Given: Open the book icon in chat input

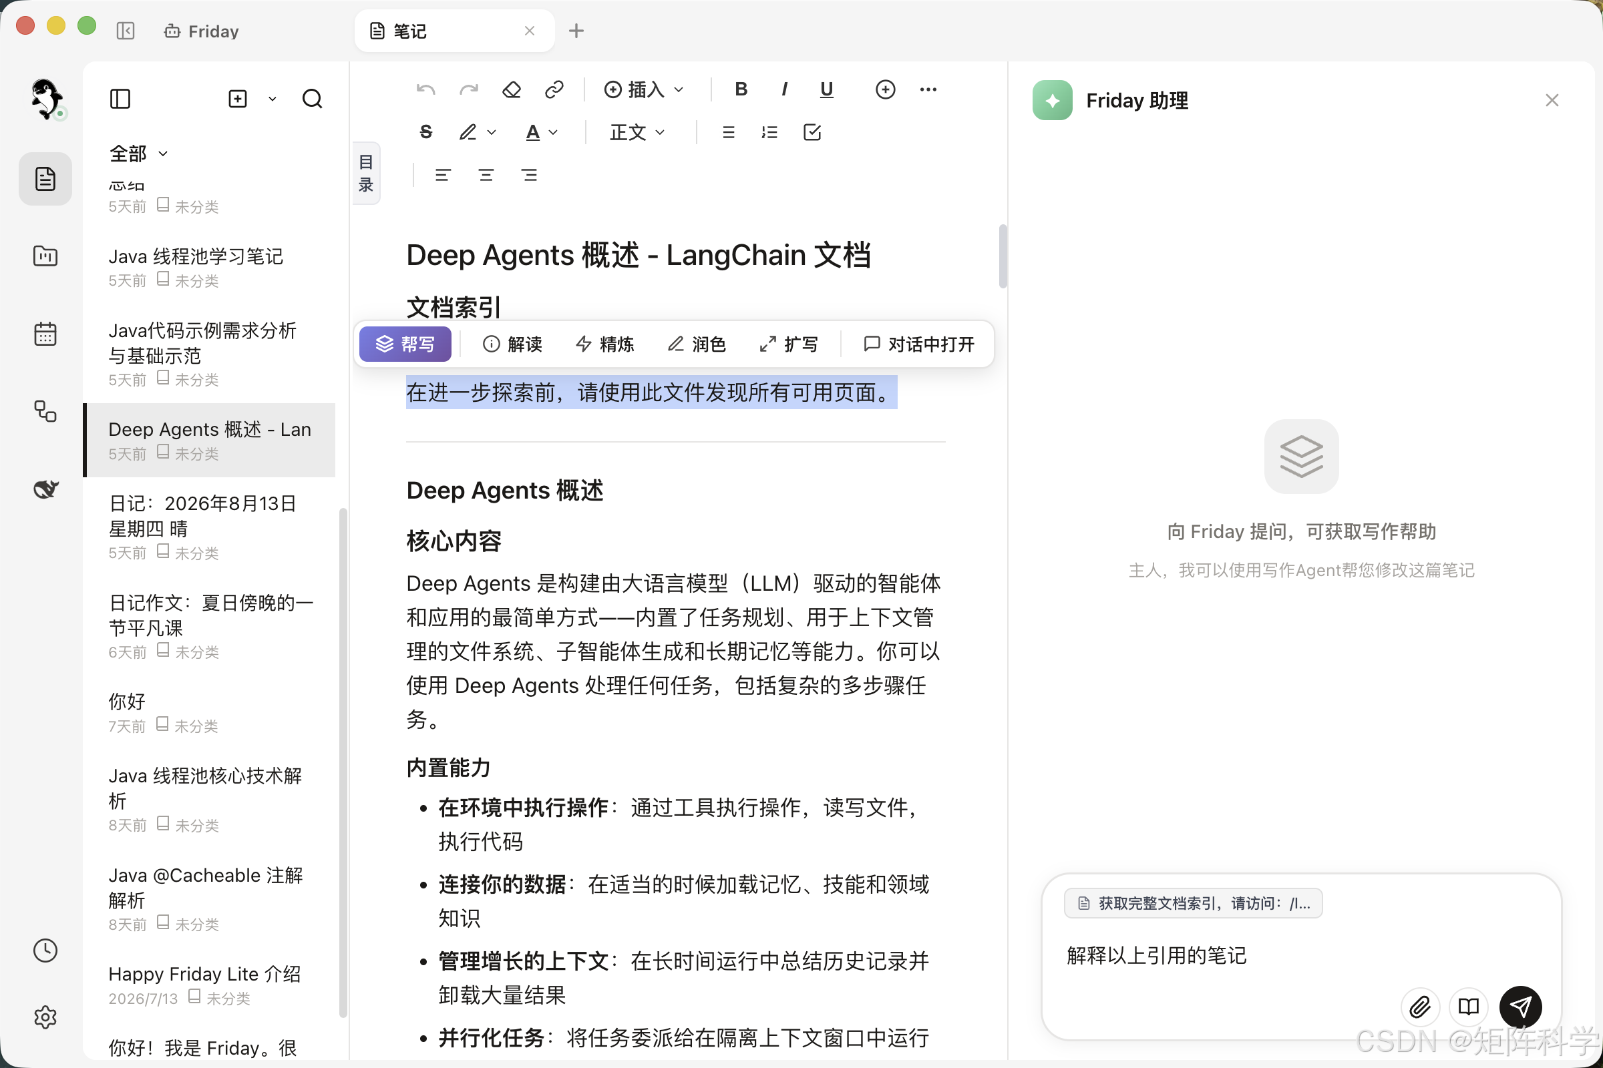Looking at the screenshot, I should click(x=1469, y=1007).
